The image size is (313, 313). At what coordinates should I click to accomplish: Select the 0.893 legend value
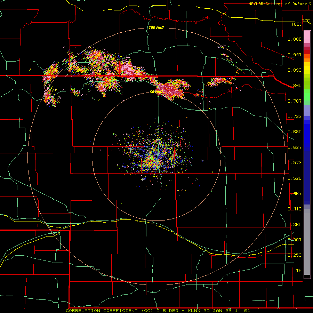click(x=295, y=70)
